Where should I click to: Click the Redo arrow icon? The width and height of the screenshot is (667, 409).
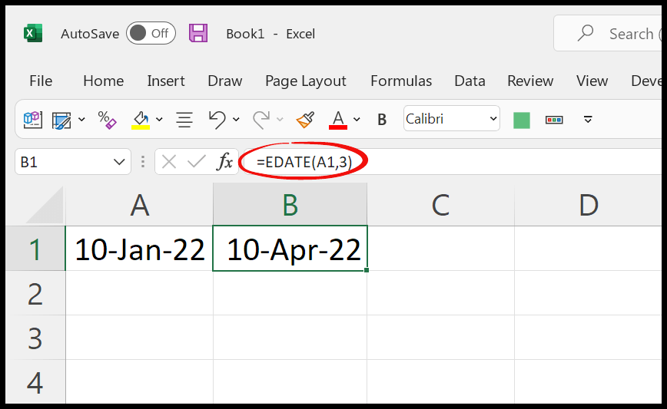[x=261, y=120]
